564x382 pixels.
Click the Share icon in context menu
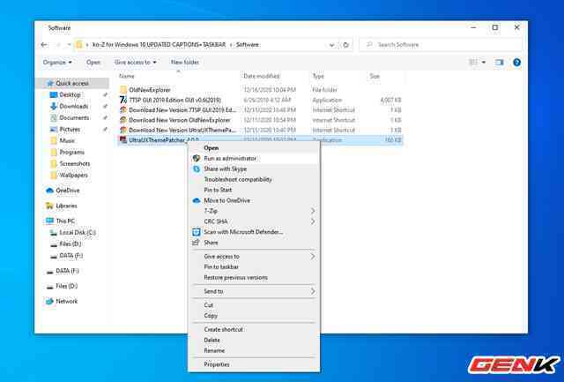196,243
